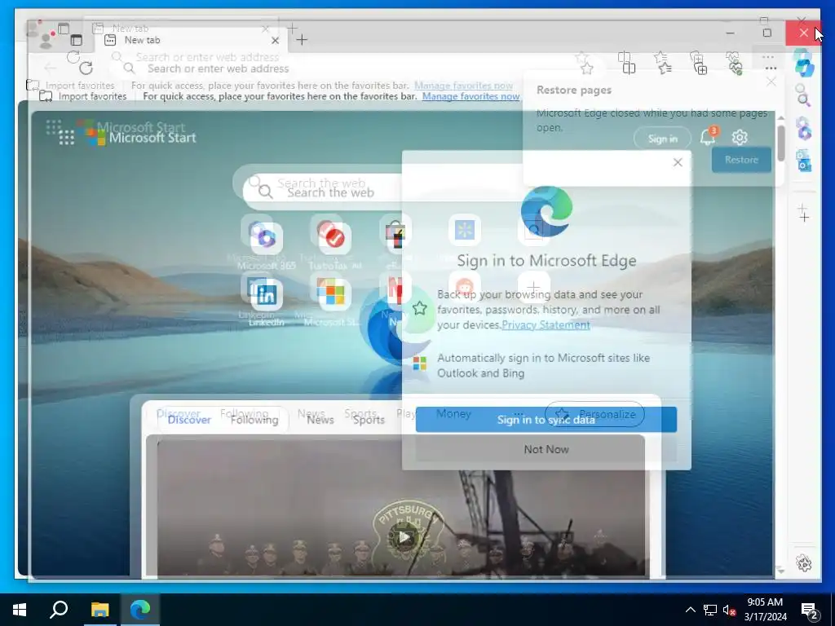This screenshot has width=835, height=626.
Task: Open the Privacy Statement link
Action: (x=546, y=324)
